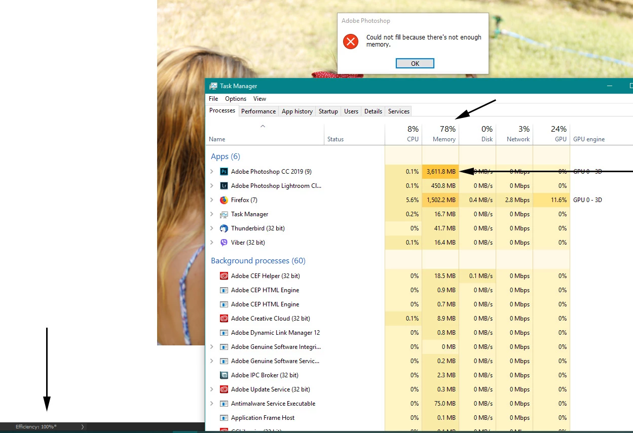633x433 pixels.
Task: Switch to the App history tab
Action: pos(297,111)
